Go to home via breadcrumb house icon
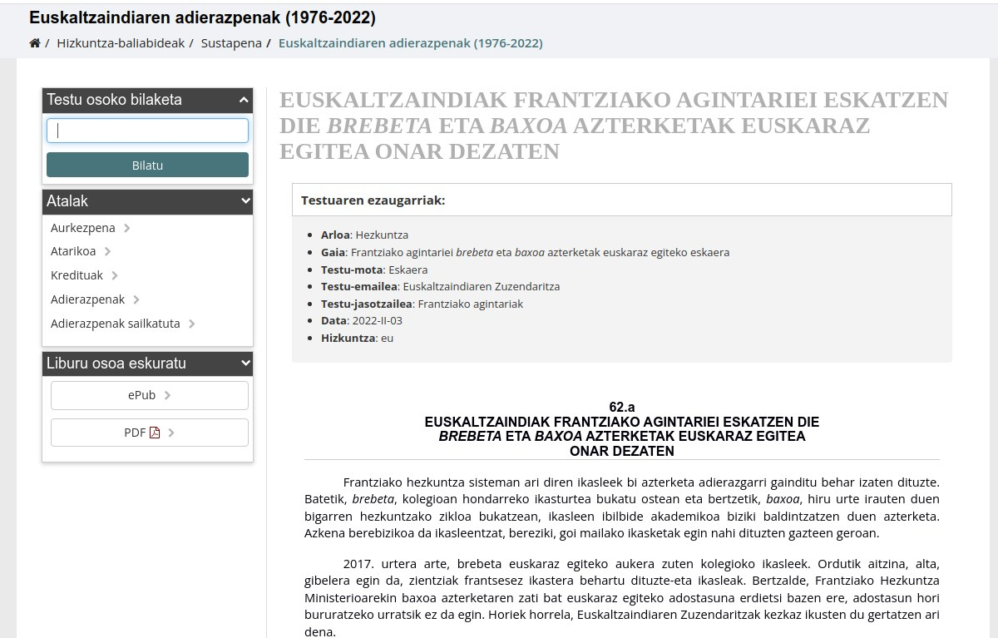The image size is (998, 638). [35, 43]
